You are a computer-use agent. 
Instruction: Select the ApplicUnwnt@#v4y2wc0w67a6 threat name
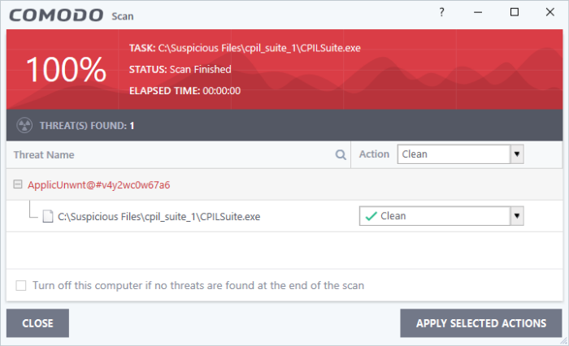click(98, 185)
